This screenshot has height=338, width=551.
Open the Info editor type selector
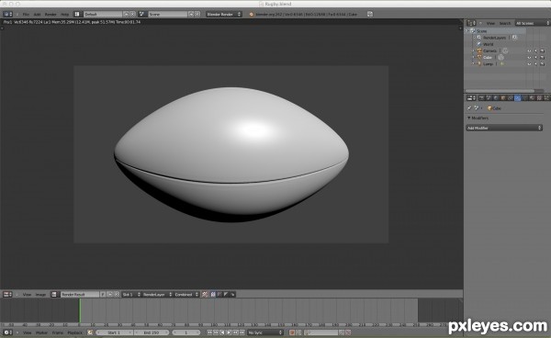click(x=7, y=14)
